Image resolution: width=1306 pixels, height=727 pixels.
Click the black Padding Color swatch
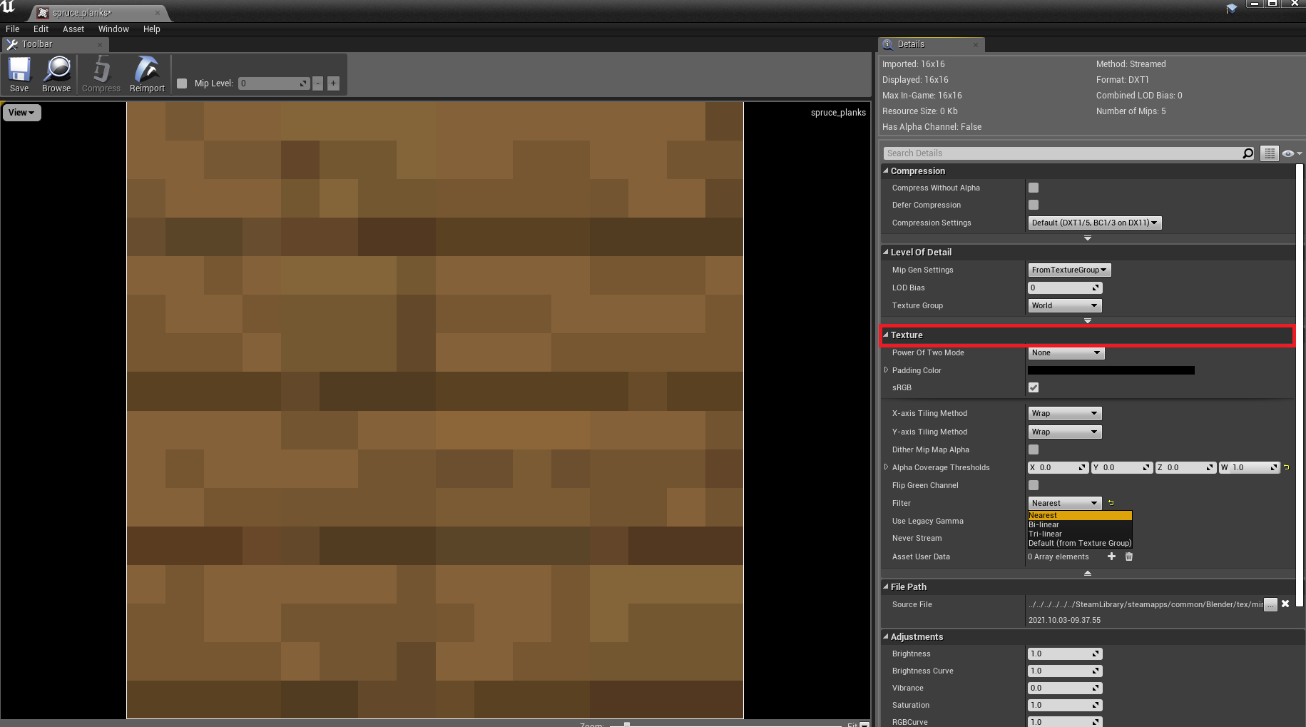tap(1111, 370)
